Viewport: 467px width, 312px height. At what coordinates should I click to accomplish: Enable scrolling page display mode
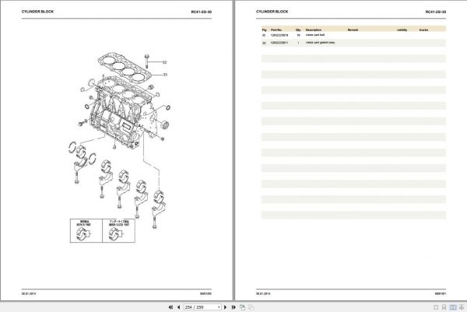pos(444,307)
